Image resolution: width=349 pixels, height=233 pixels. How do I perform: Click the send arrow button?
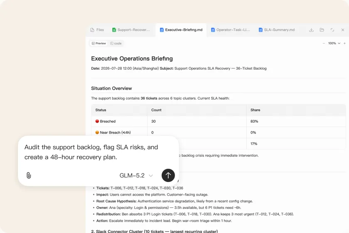coord(168,175)
